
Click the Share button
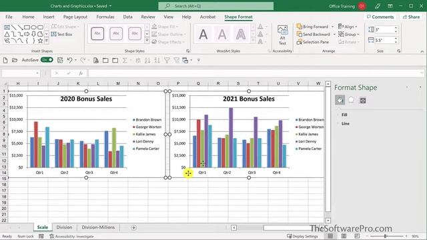[x=411, y=17]
